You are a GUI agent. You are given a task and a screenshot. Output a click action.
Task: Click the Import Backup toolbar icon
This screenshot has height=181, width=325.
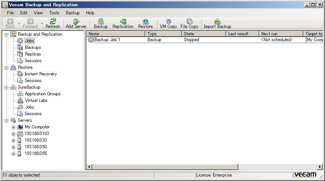pos(217,21)
